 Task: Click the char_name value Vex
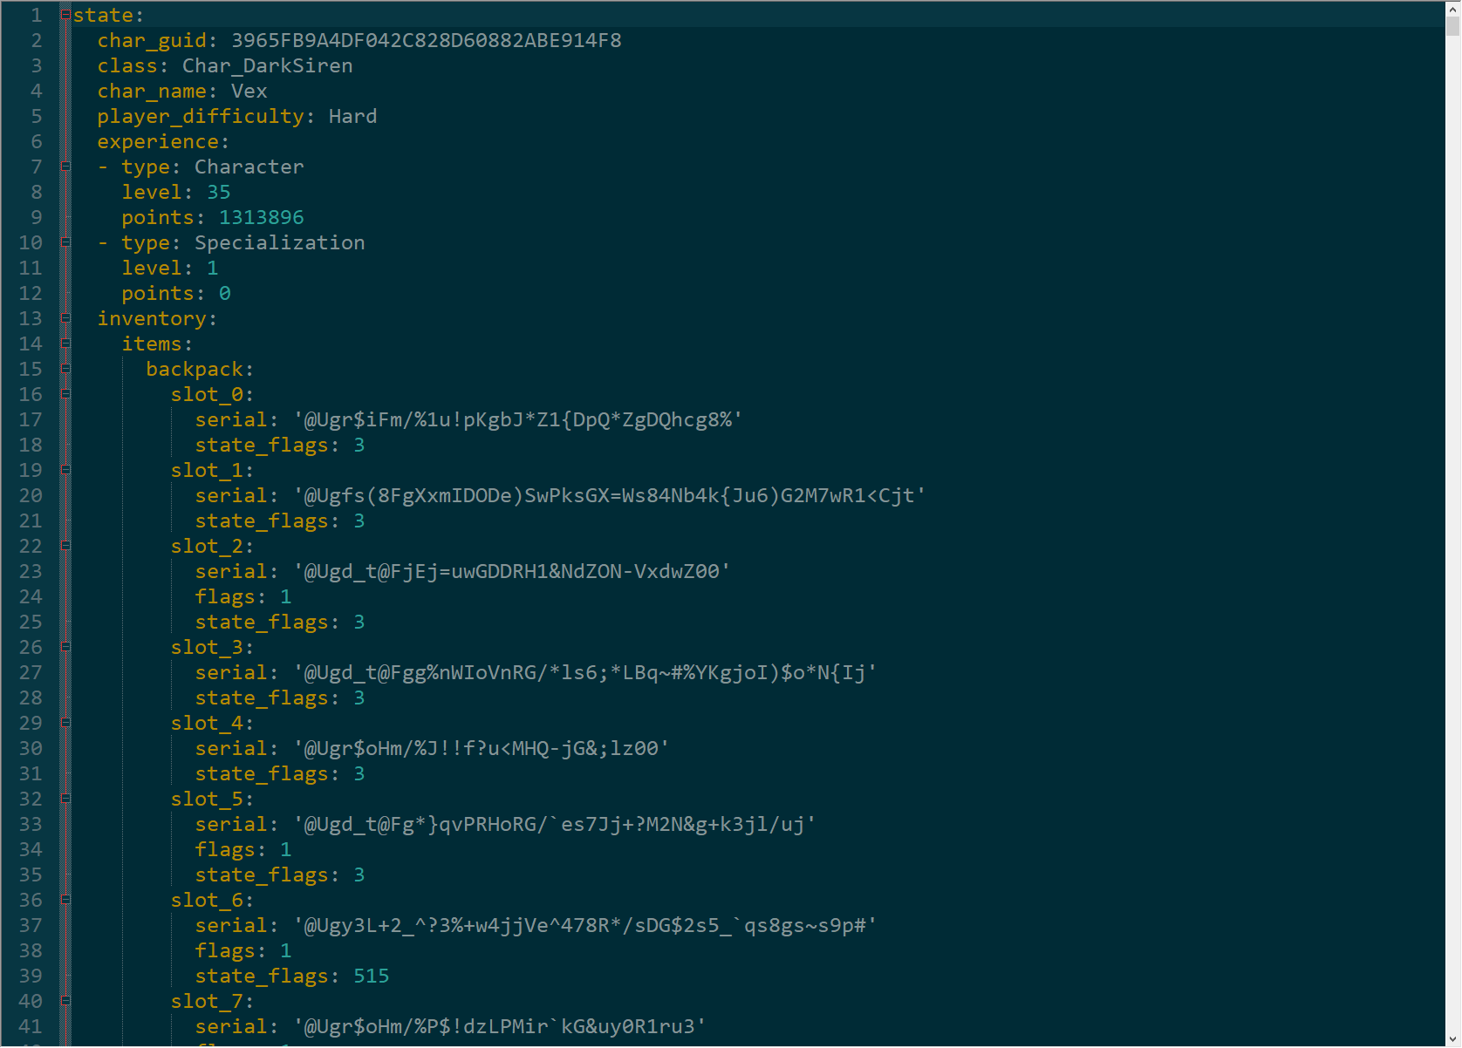pos(249,91)
